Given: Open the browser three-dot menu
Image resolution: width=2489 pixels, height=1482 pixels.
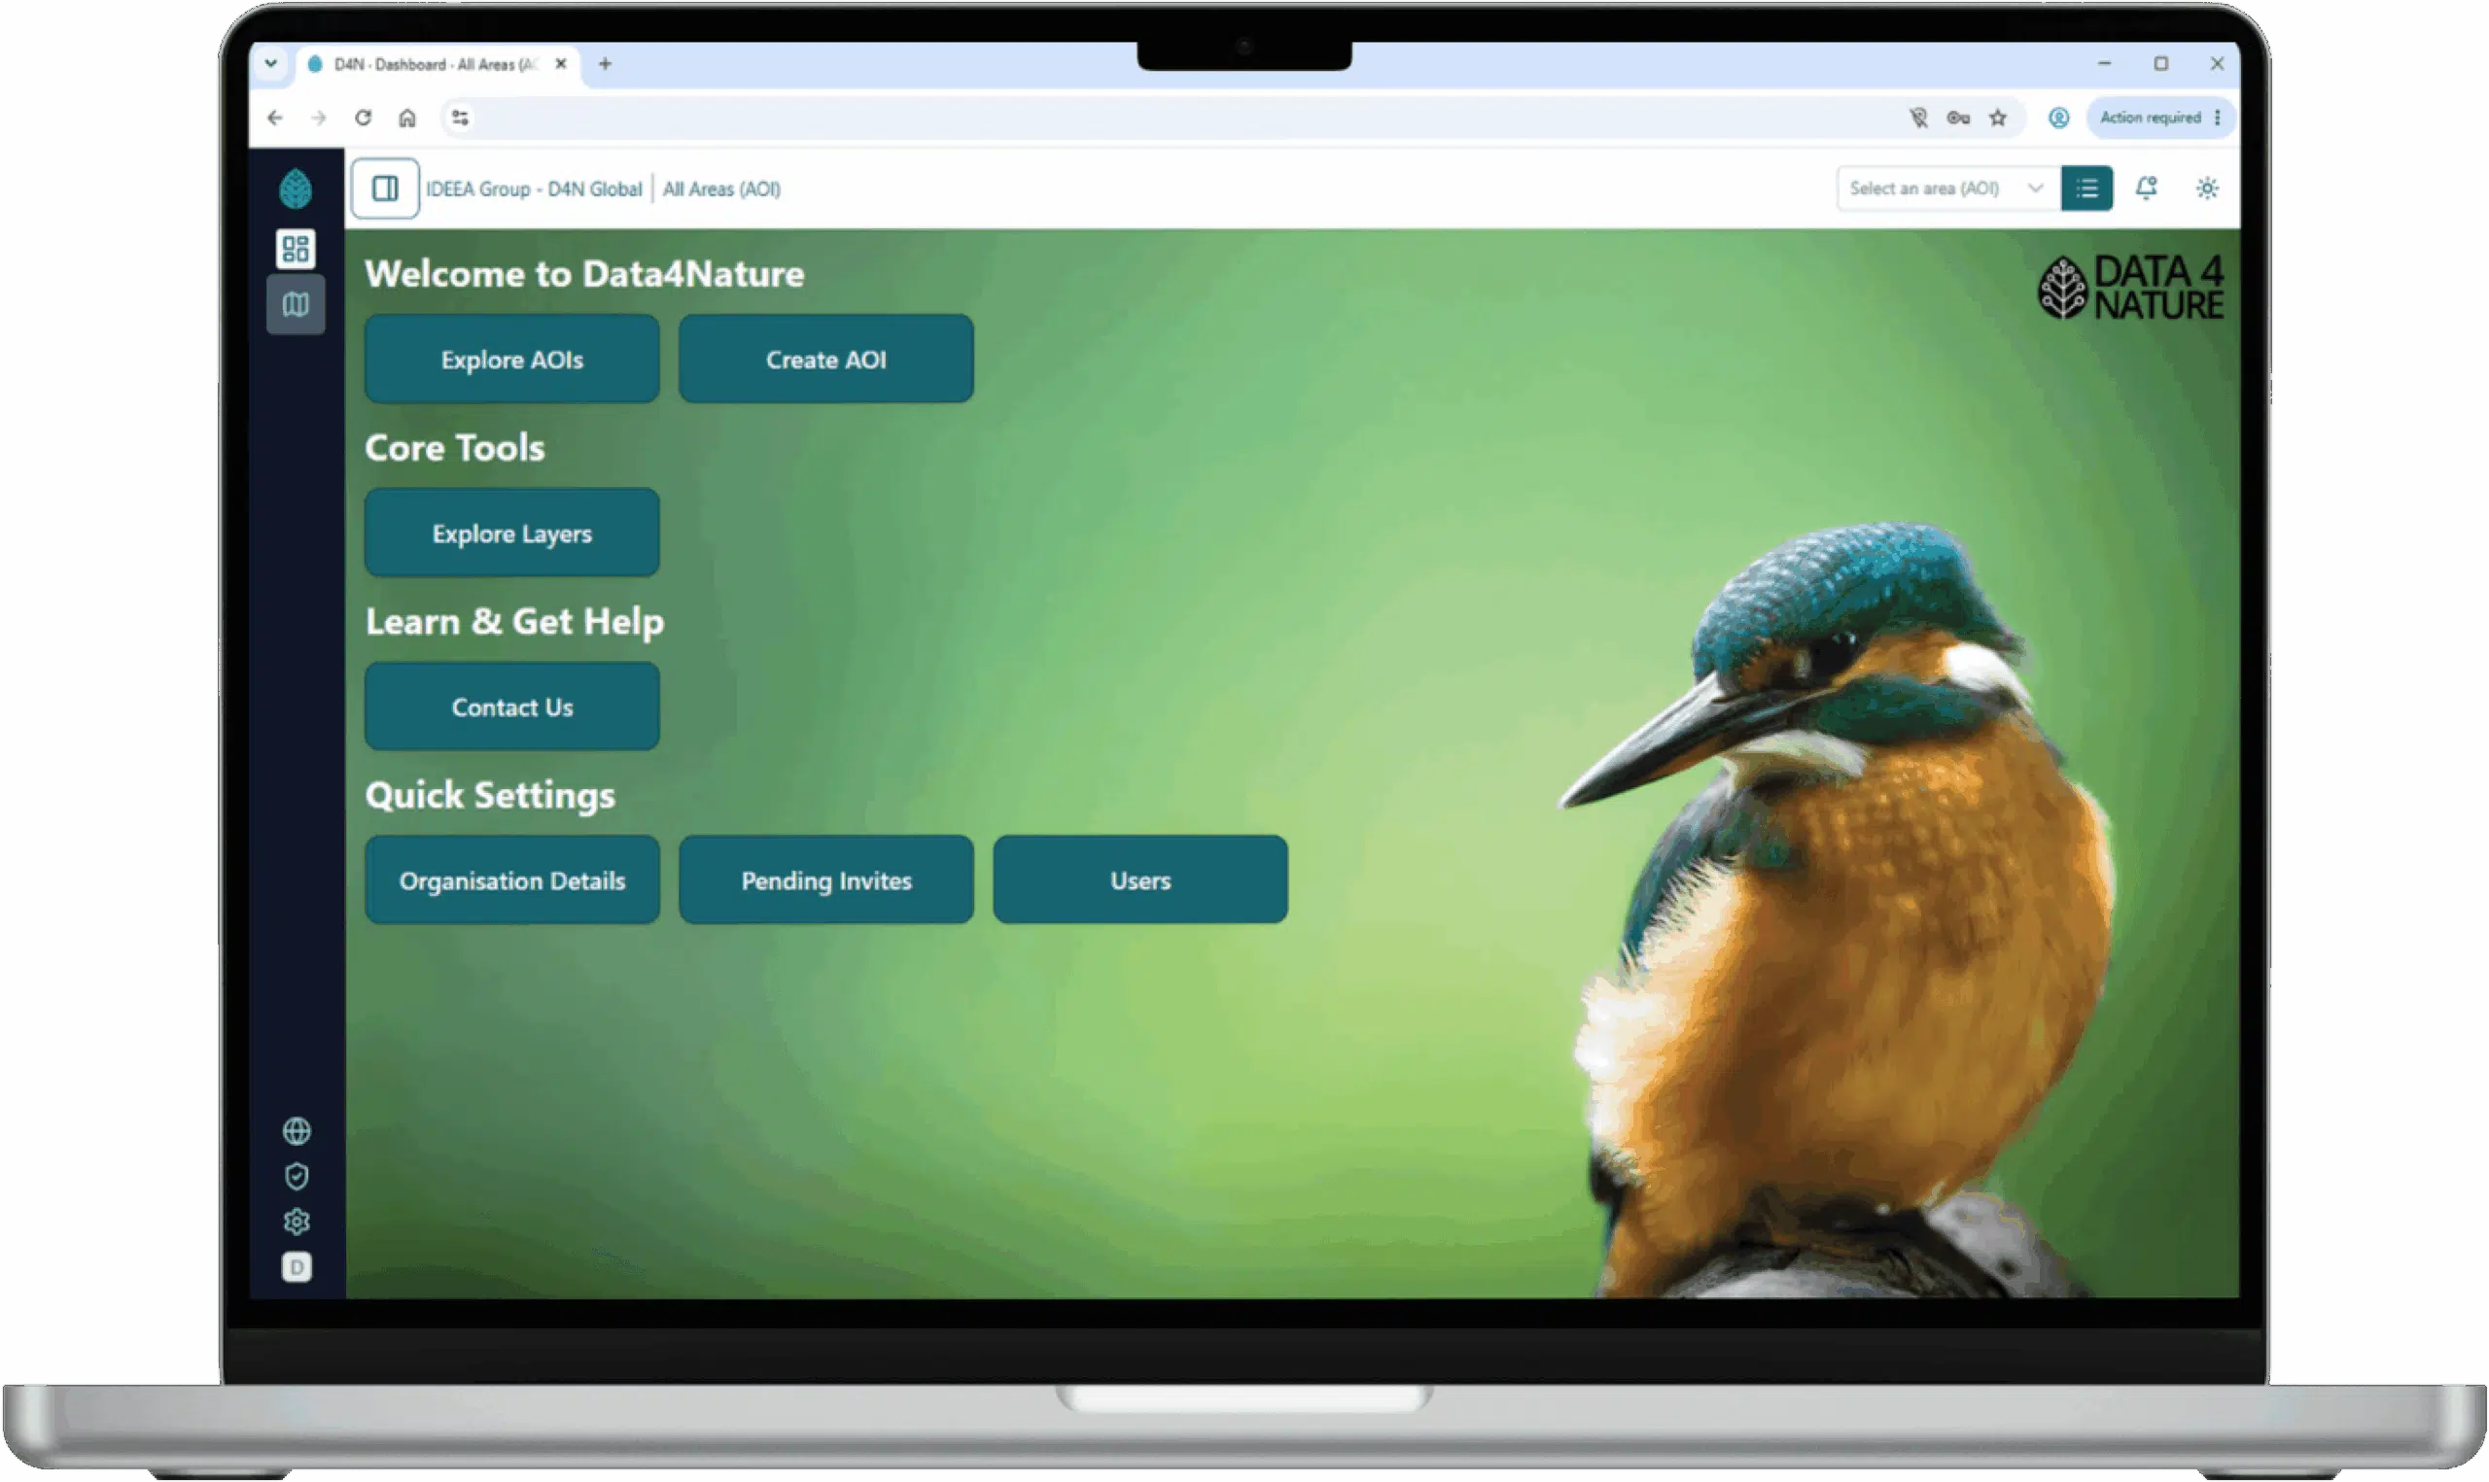Looking at the screenshot, I should pos(2218,118).
